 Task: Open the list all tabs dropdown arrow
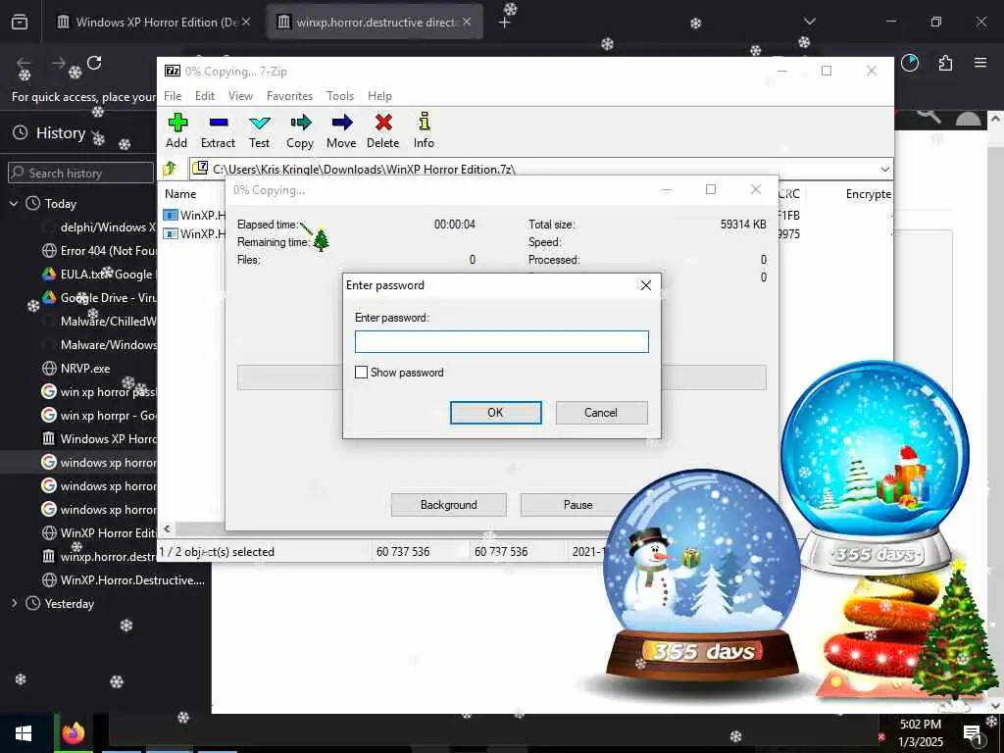tap(810, 22)
